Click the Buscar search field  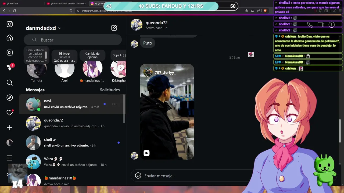click(x=73, y=40)
